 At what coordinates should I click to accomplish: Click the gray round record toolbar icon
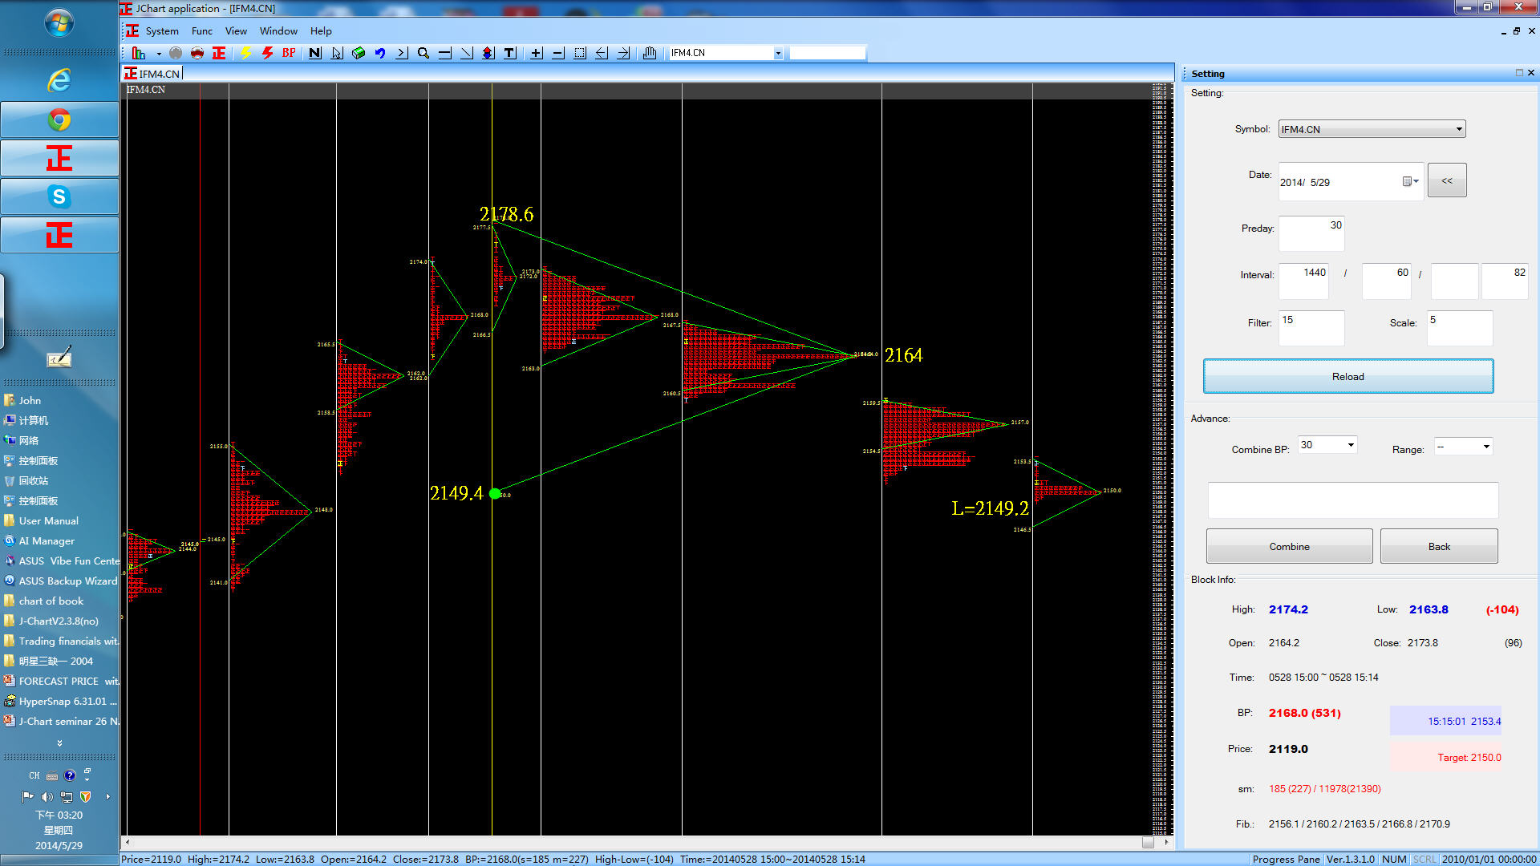pyautogui.click(x=176, y=53)
